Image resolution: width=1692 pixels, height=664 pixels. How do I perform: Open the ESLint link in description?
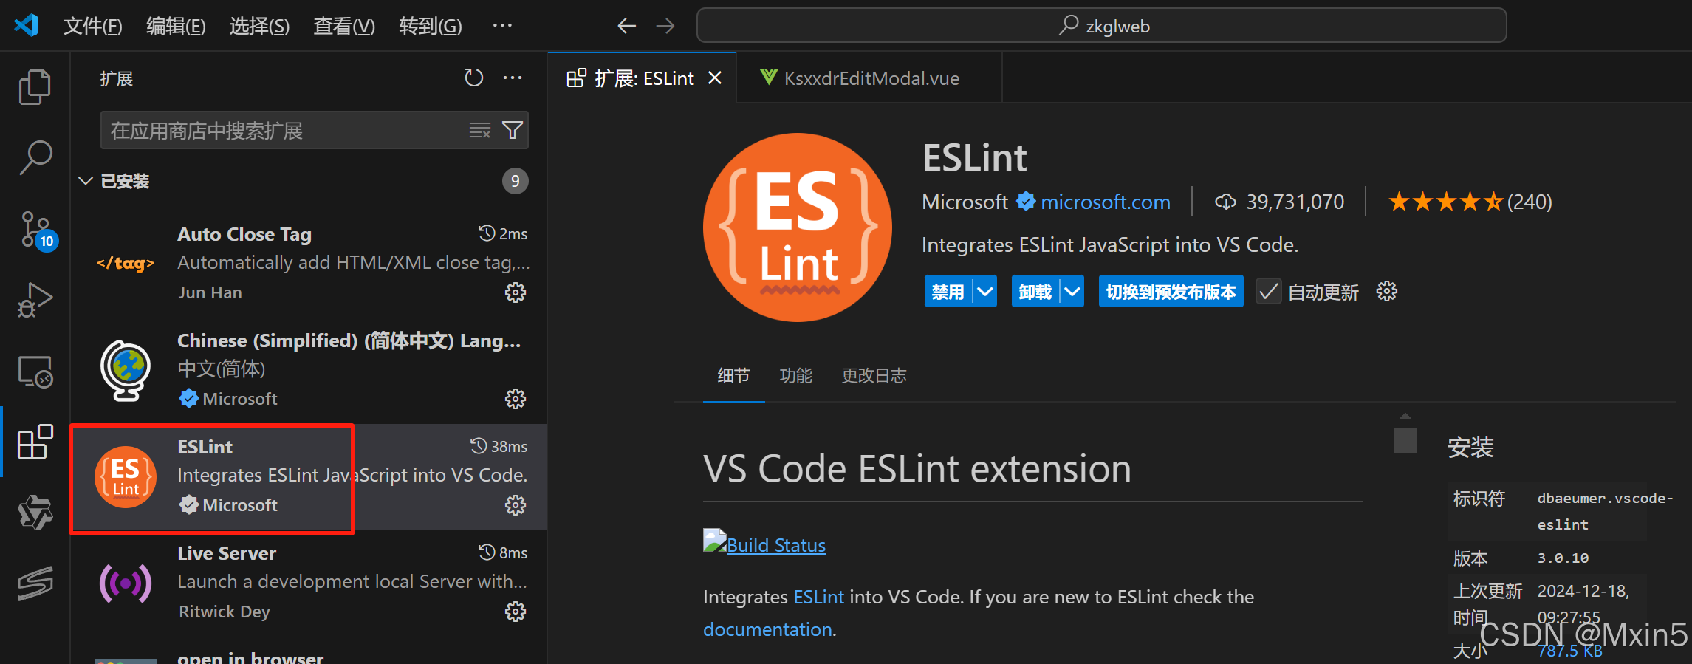pyautogui.click(x=818, y=597)
